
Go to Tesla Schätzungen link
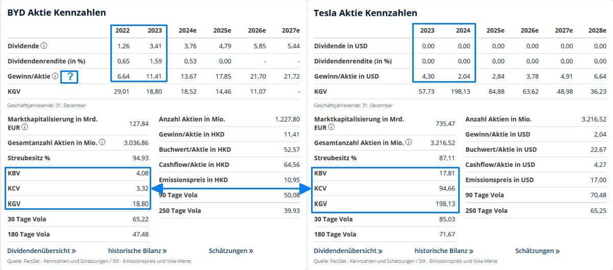coord(537,251)
